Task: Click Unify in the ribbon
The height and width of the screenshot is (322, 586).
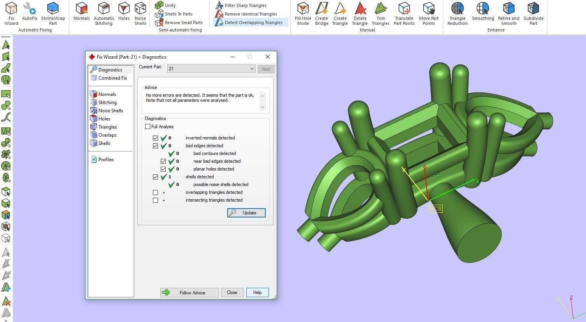Action: pos(165,5)
